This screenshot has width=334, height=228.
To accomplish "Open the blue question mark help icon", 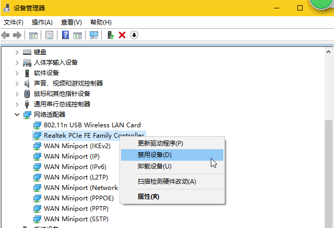I will coord(65,35).
